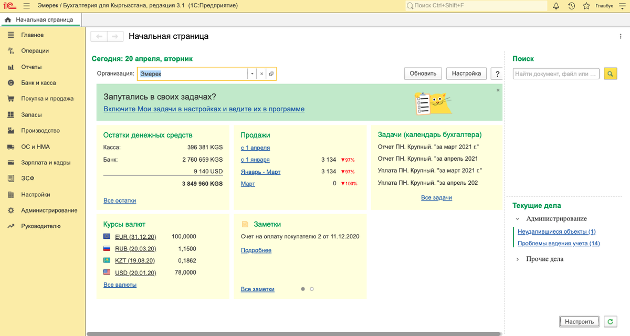
Task: Open the Подробнее note link
Action: 256,250
